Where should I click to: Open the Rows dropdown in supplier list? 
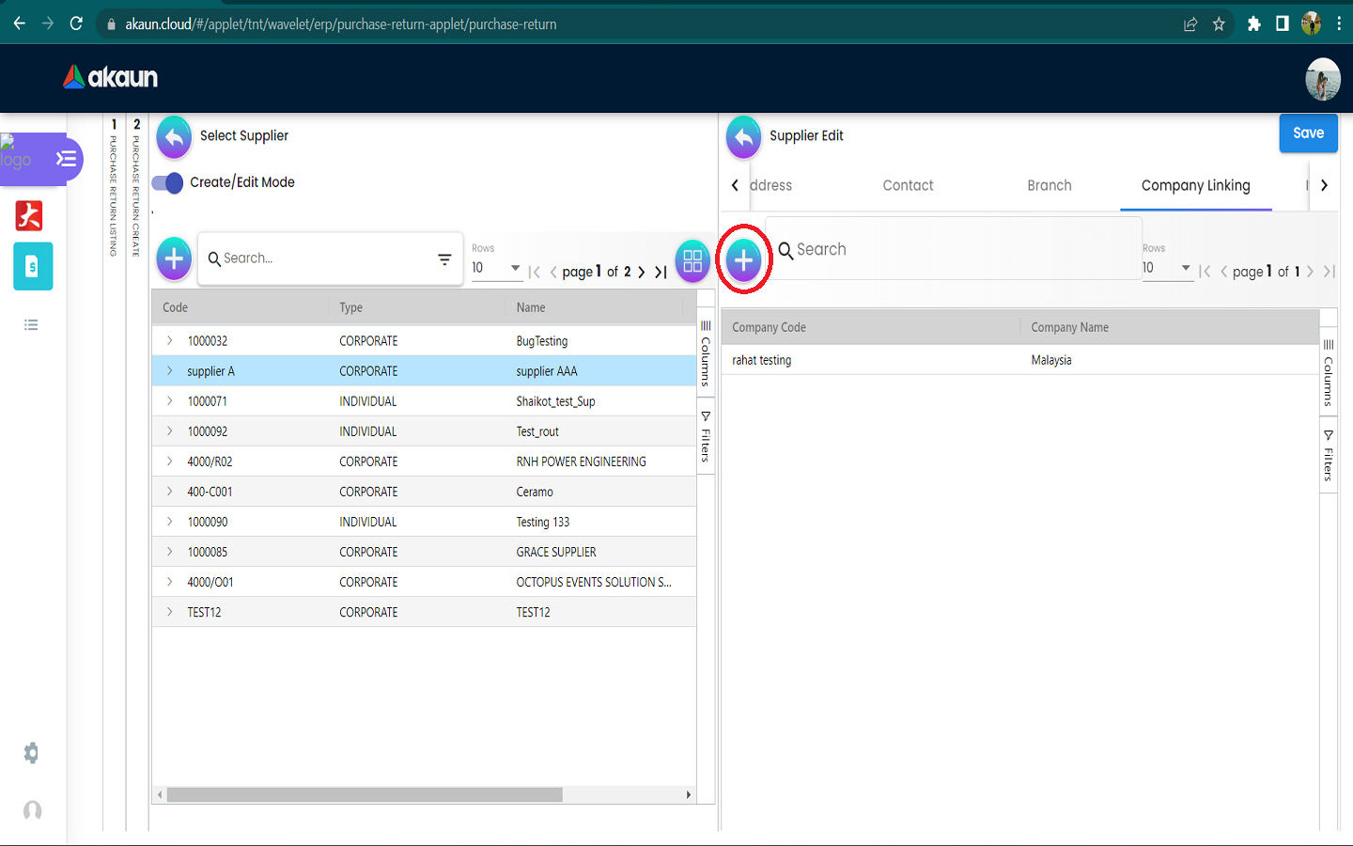click(496, 268)
